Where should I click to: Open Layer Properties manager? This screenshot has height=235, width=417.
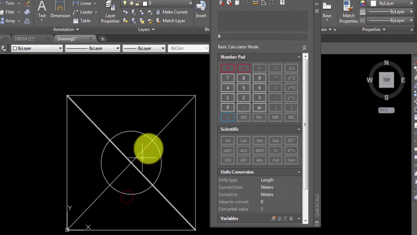tap(110, 12)
